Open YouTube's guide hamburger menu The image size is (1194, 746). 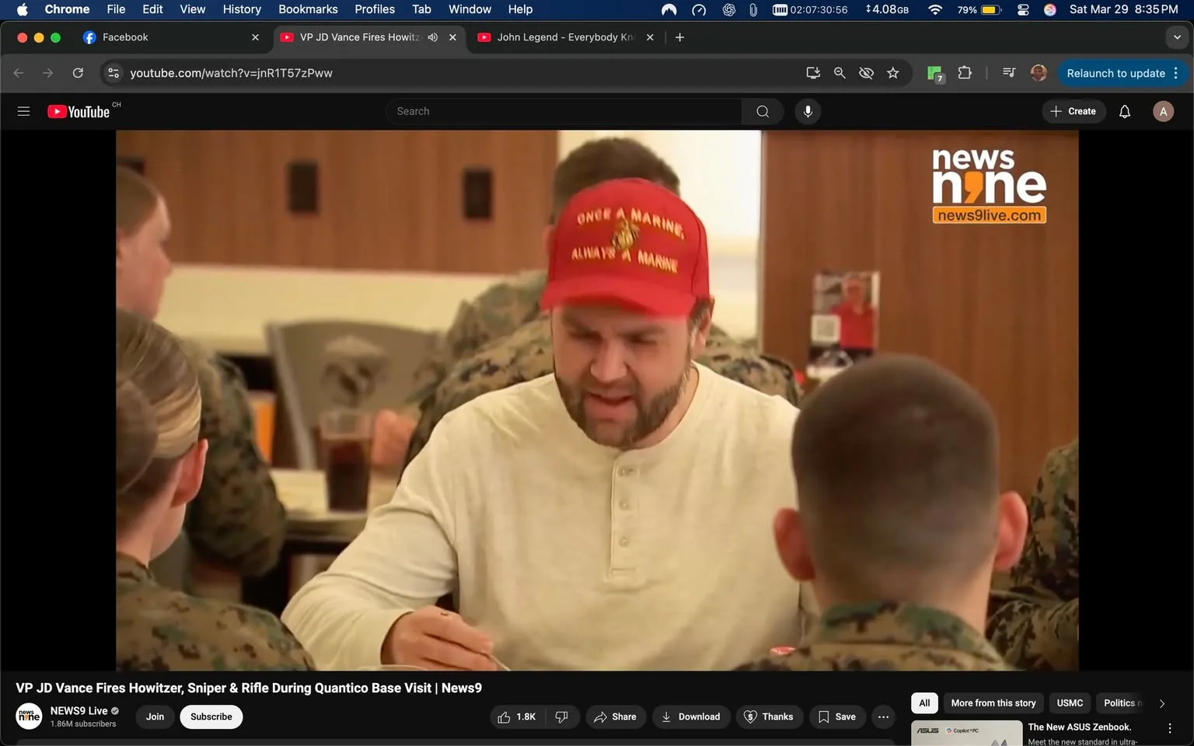point(23,111)
